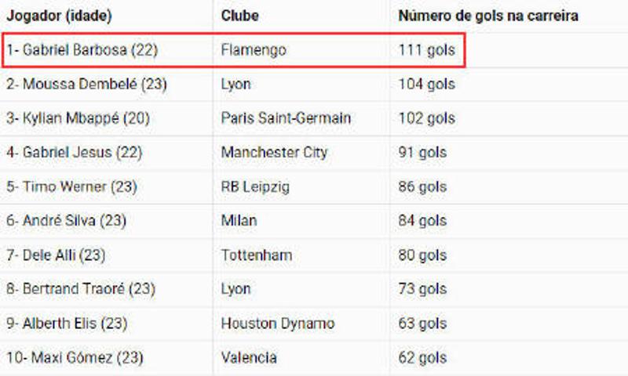Click the "Jogador (idade)" column header
Image resolution: width=628 pixels, height=376 pixels.
click(x=60, y=16)
